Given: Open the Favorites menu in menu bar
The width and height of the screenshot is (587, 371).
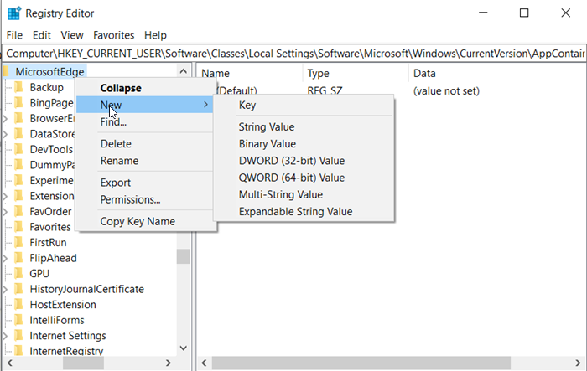Looking at the screenshot, I should coord(113,35).
